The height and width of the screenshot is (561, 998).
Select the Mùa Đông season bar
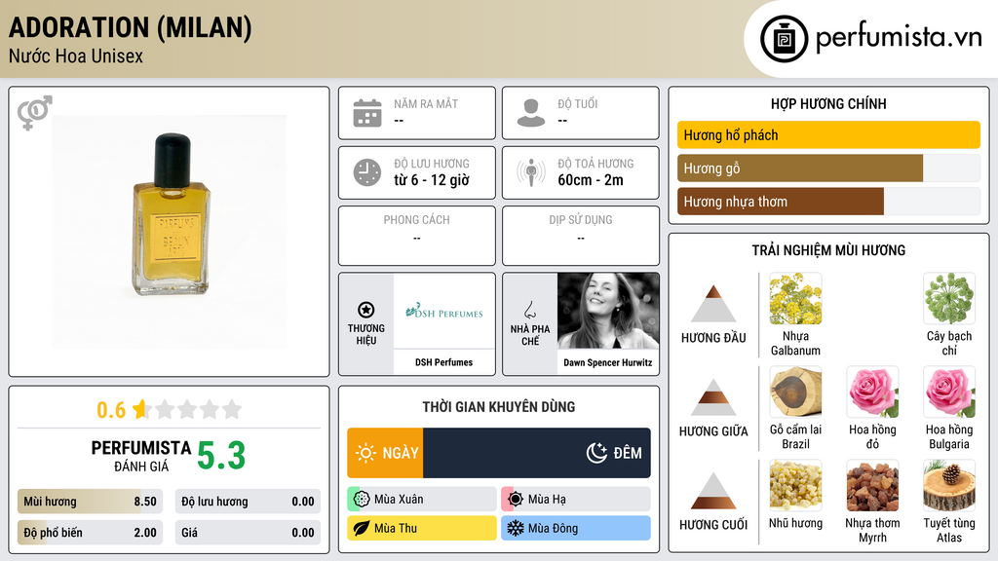(x=576, y=528)
